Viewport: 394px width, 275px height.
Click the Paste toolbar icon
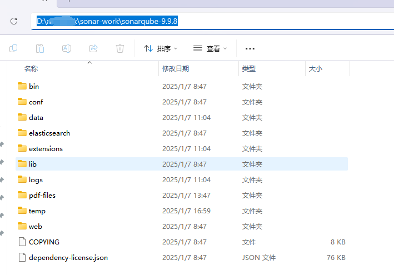click(40, 48)
